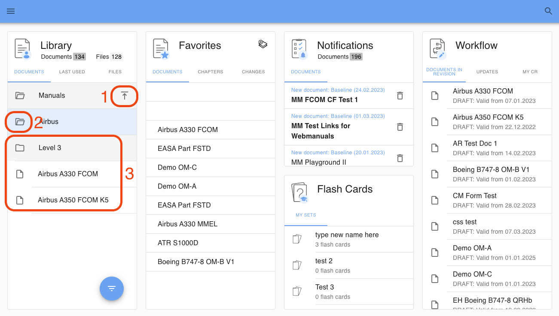Screen dimensions: 559x316
Task: Switch to Library Files tab
Action: coord(115,72)
